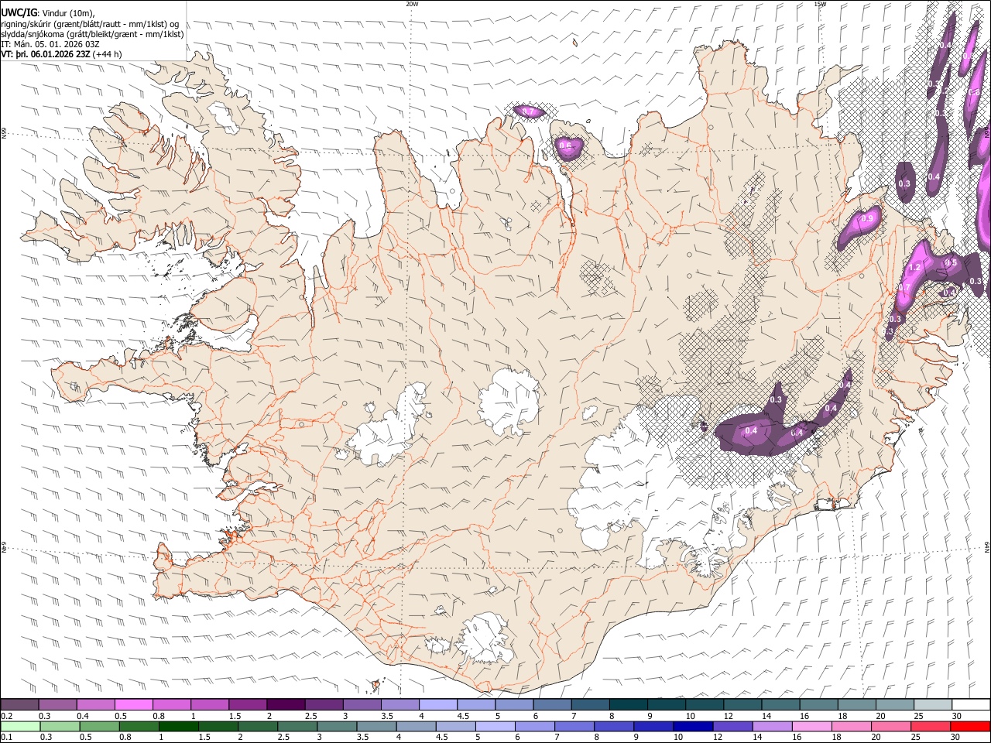Image resolution: width=991 pixels, height=743 pixels.
Task: Click the bright red swatch ending the rain scale
Action: click(x=971, y=726)
